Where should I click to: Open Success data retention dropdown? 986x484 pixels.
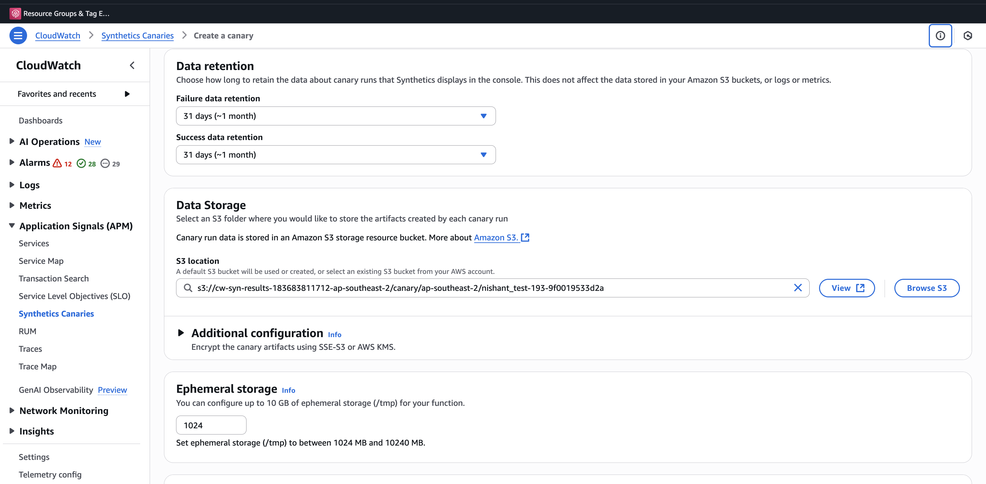[x=336, y=155]
